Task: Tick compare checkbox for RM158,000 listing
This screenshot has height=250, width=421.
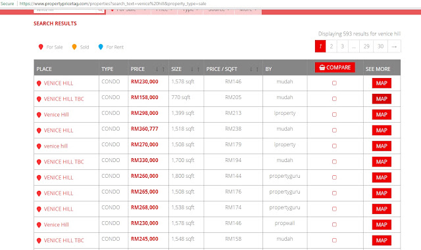Action: 334,99
